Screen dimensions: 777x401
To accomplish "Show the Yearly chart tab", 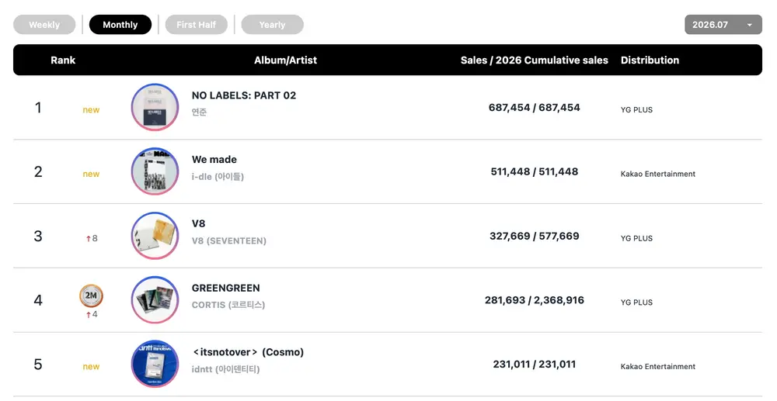I will (x=272, y=25).
